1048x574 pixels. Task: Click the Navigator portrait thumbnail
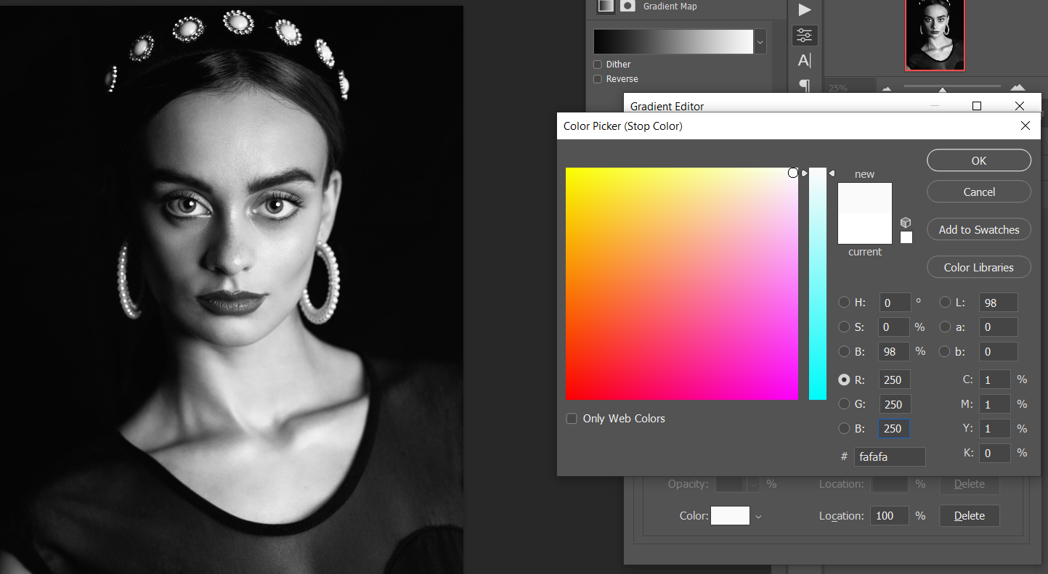pyautogui.click(x=934, y=35)
